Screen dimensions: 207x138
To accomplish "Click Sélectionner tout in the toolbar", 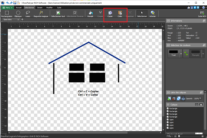I will tap(58, 14).
